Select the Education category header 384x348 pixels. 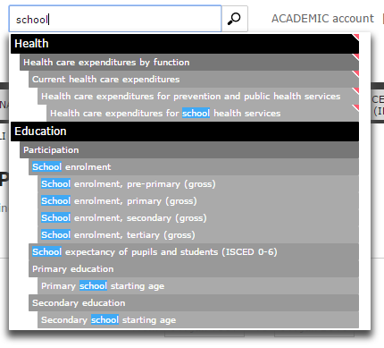(185, 132)
